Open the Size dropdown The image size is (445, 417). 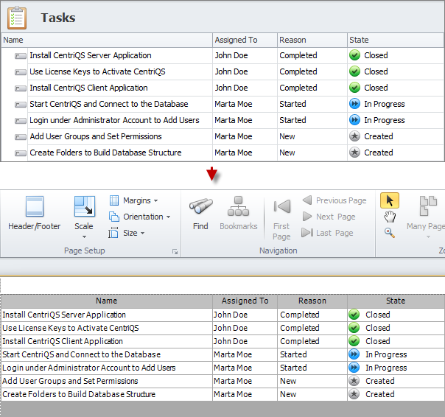127,233
